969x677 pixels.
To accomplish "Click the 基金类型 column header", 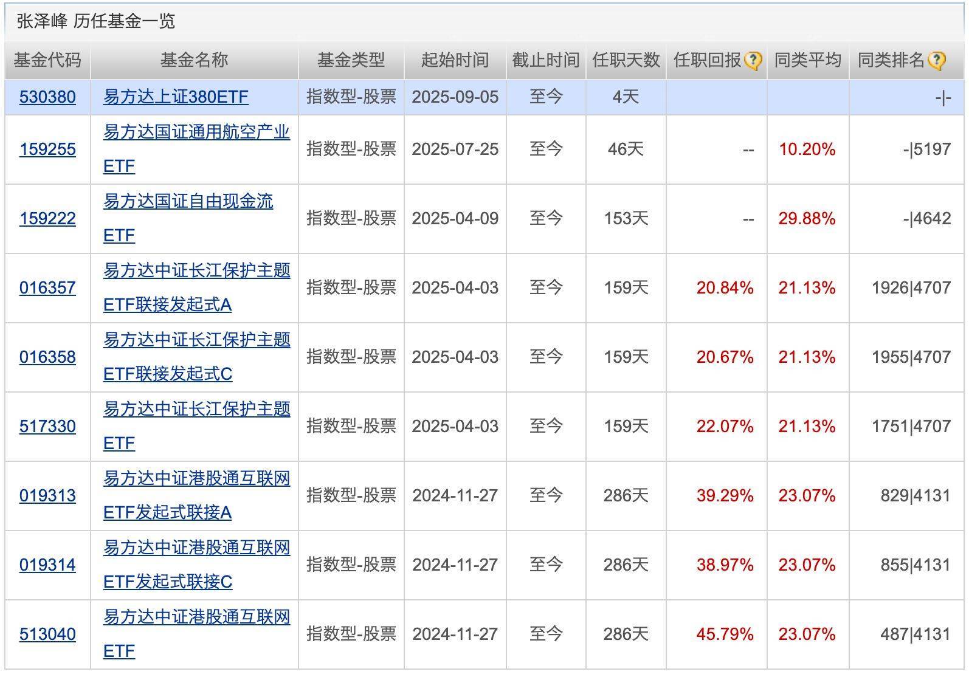I will click(x=351, y=60).
